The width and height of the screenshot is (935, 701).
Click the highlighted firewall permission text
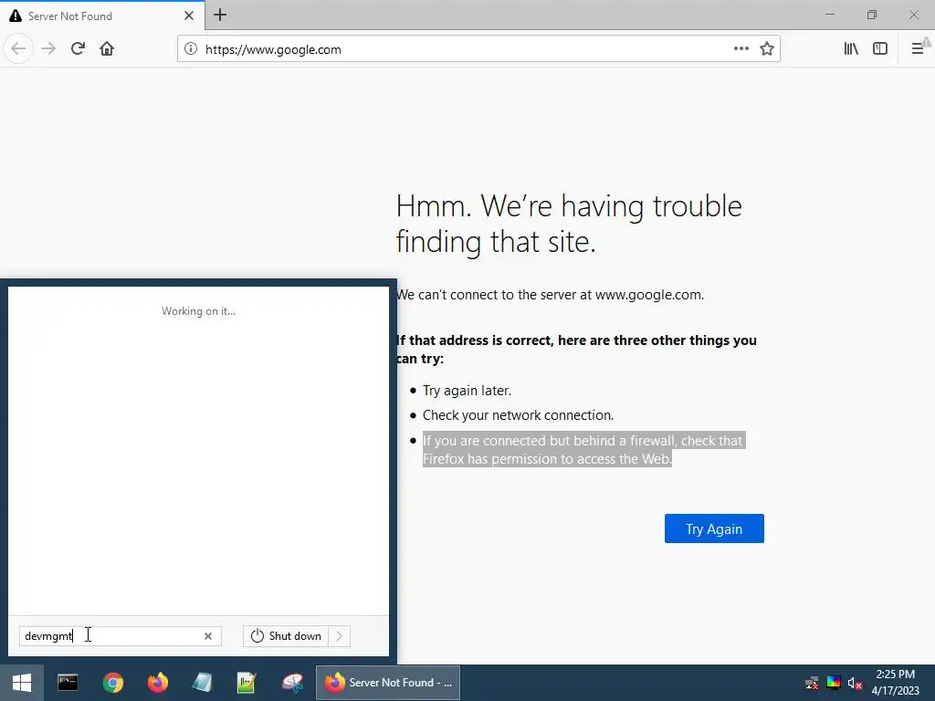coord(583,449)
